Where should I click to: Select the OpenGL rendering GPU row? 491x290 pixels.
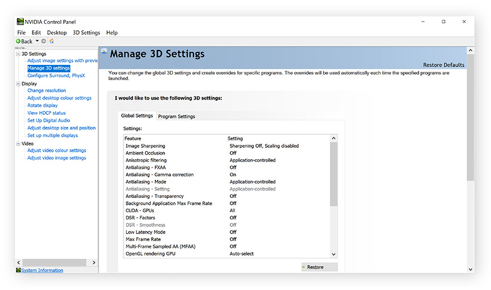[x=226, y=254]
